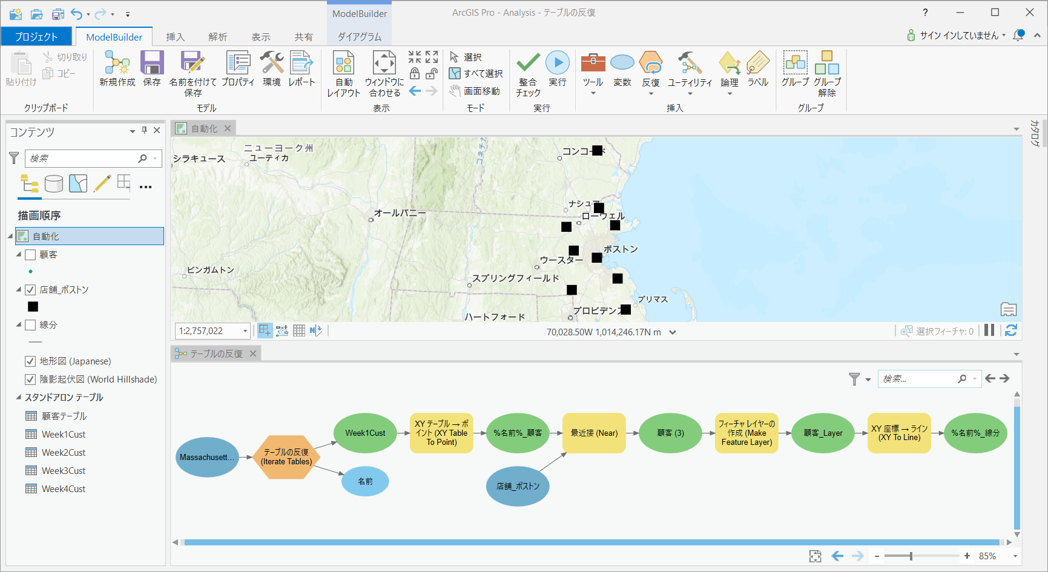Switch to the 挿入 ribbon tab
The height and width of the screenshot is (572, 1048).
pyautogui.click(x=175, y=36)
